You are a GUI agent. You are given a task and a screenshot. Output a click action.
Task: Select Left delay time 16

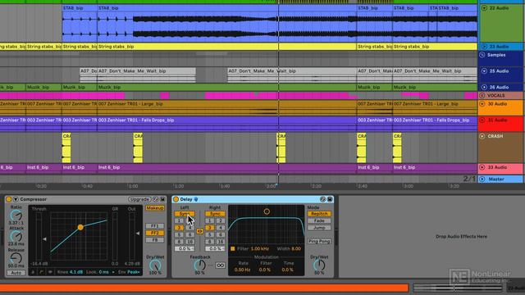[189, 242]
